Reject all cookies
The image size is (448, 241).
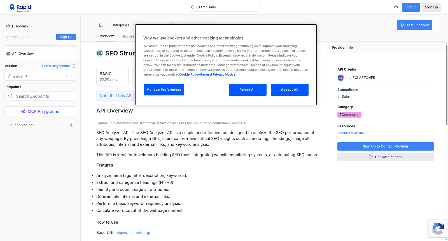point(248,90)
